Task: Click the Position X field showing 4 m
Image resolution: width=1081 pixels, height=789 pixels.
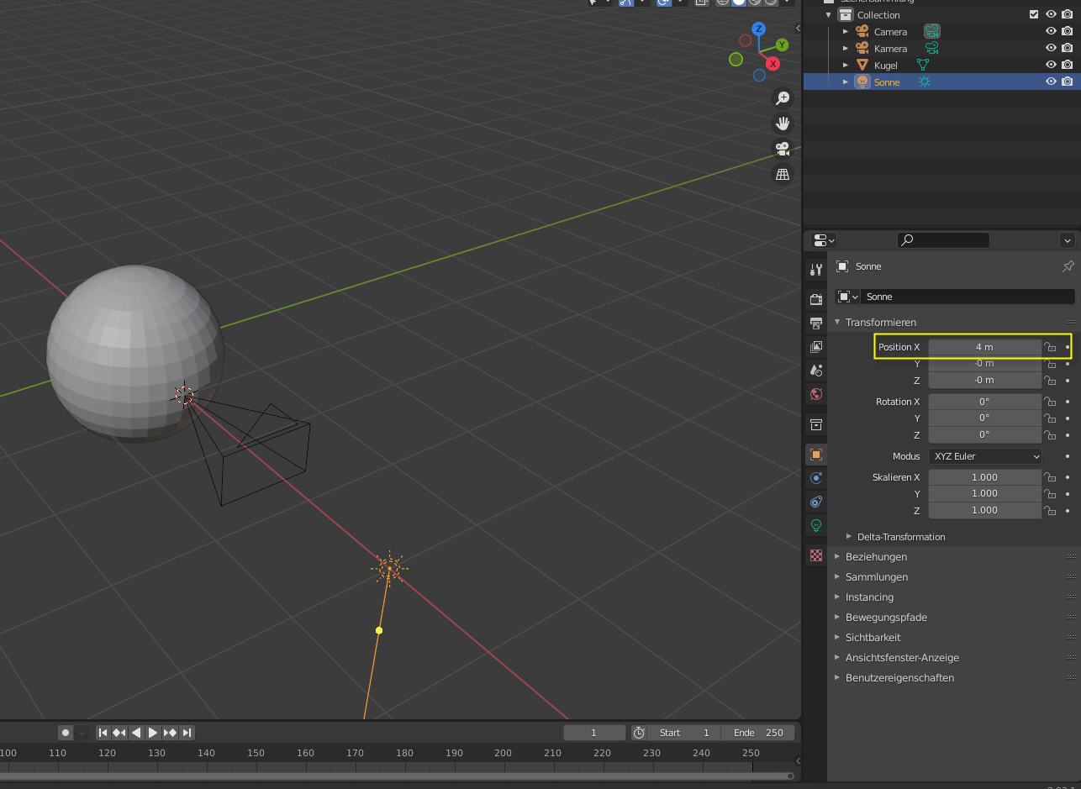Action: (x=984, y=347)
